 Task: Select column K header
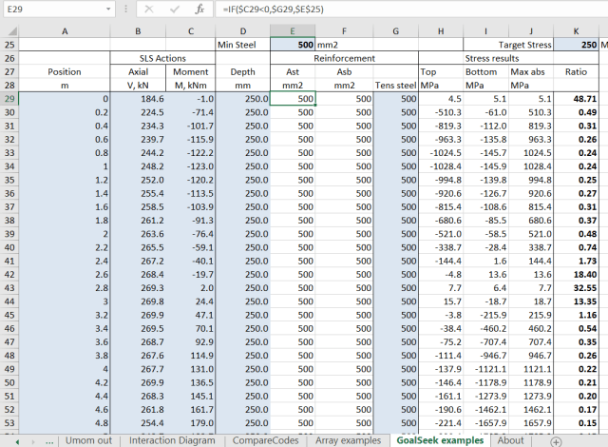click(578, 30)
